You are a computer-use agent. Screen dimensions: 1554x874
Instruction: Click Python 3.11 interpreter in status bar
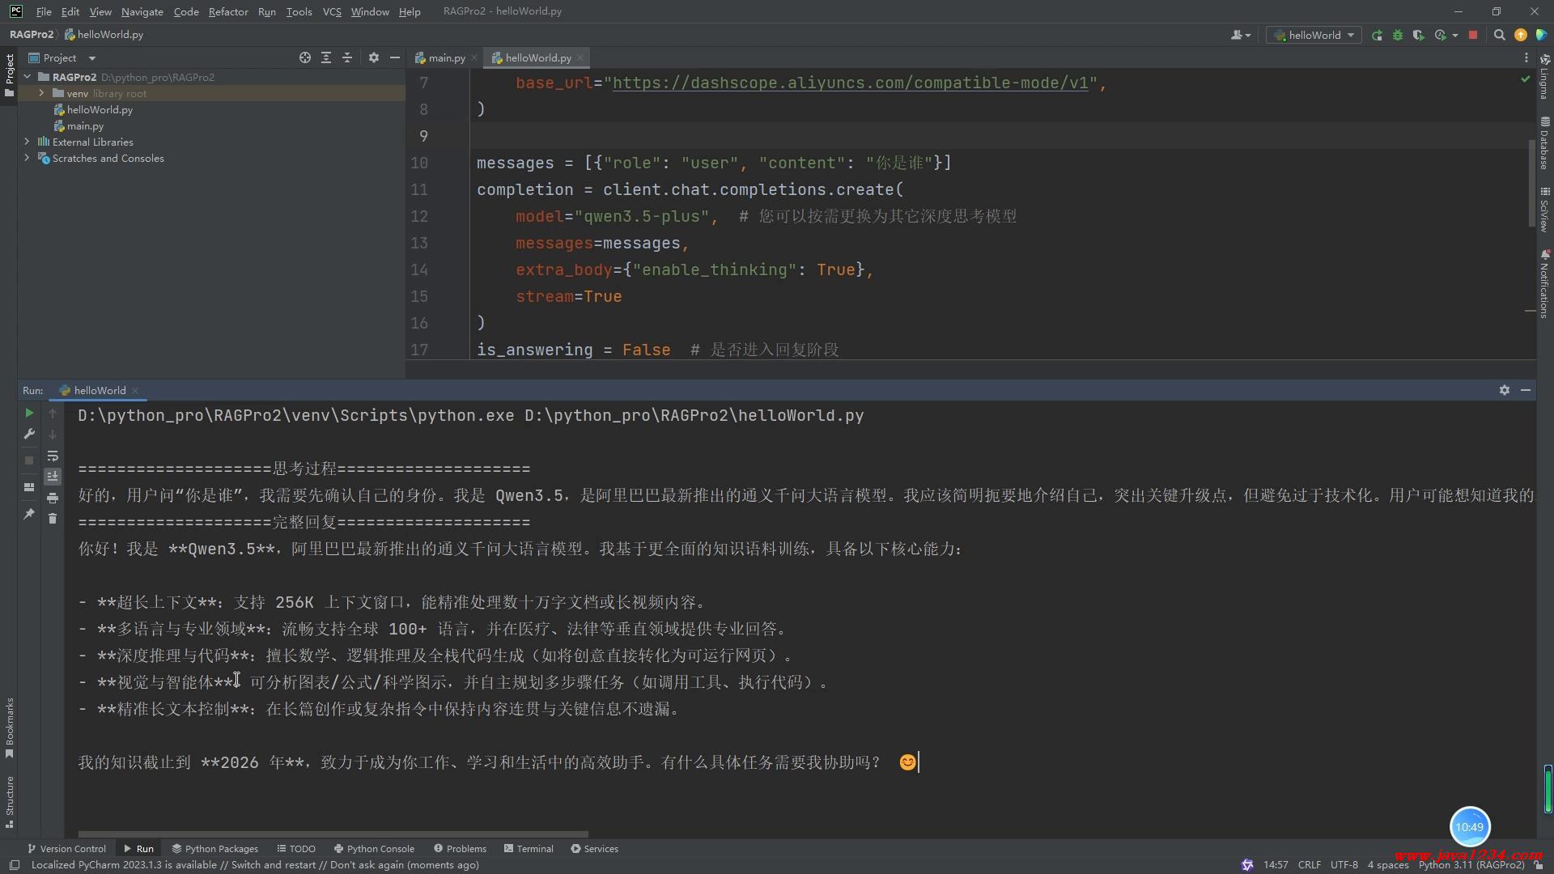1471,864
